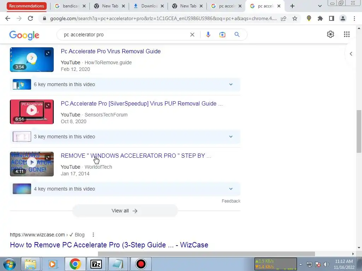This screenshot has height=271, width=362.
Task: Open the Bandicam recorder taskbar icon
Action: [141, 264]
